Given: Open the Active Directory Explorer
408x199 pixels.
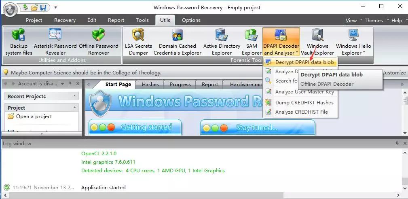Looking at the screenshot, I should pos(222,42).
